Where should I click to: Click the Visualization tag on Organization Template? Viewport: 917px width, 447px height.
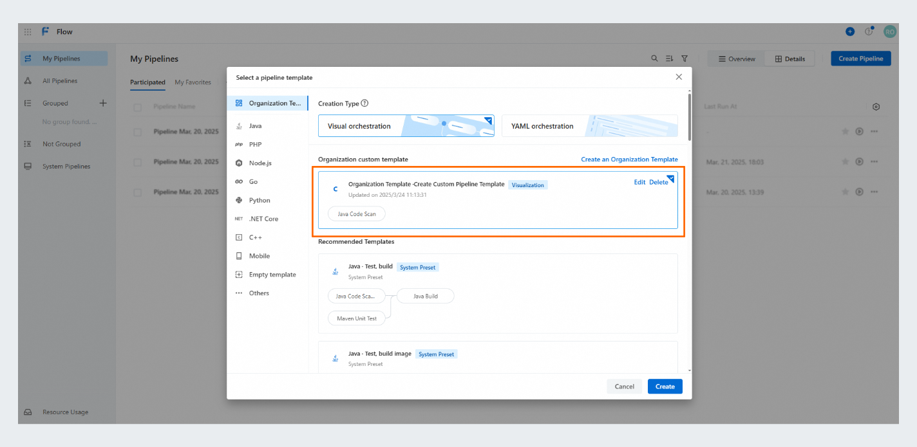pos(528,185)
